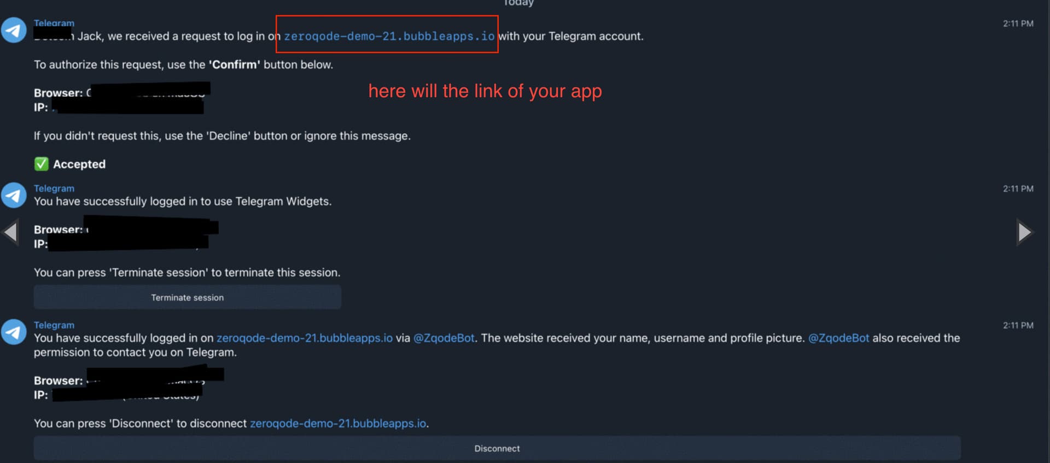The image size is (1050, 463).
Task: Click the 'Accepted' status text
Action: (79, 164)
